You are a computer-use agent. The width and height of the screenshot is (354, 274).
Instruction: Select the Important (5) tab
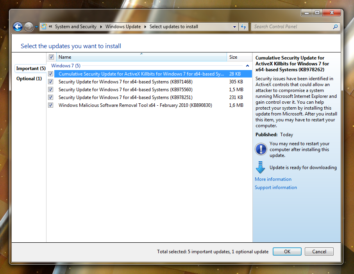30,68
